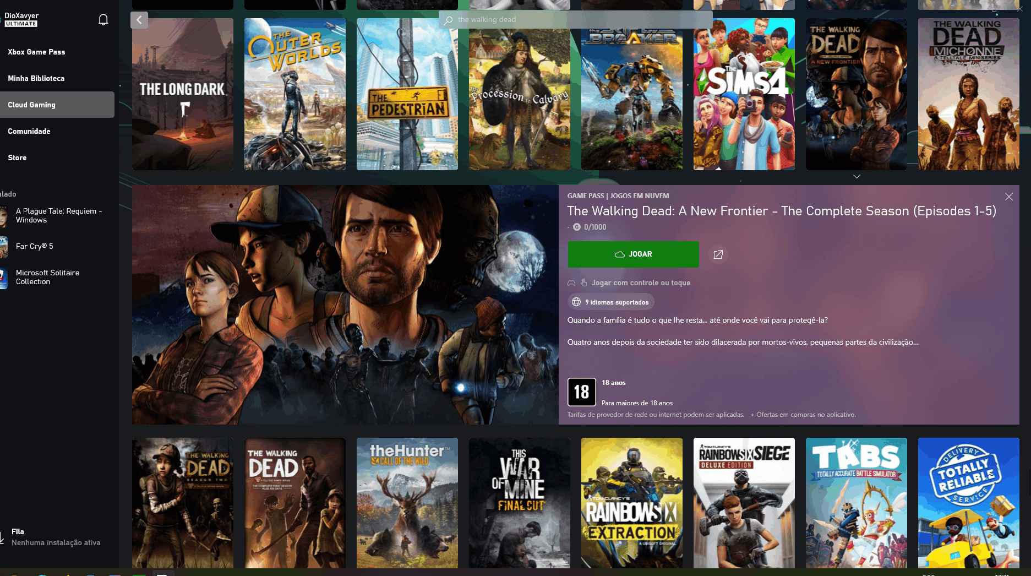The width and height of the screenshot is (1031, 576).
Task: Click 'Para maiores de 18 anos' text
Action: pyautogui.click(x=637, y=403)
